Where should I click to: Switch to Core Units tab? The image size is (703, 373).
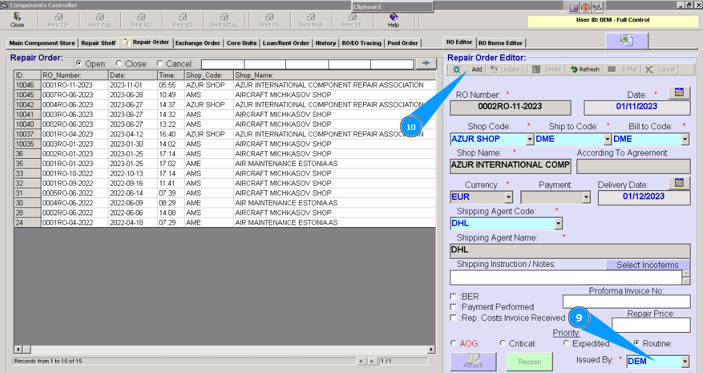[241, 43]
